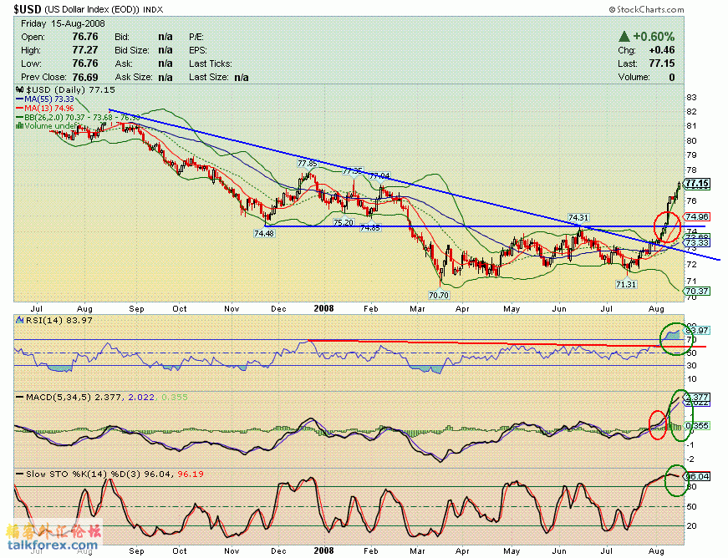Click the bold 2008 label on bottom axis
Viewport: 728px width, 558px height.
[x=323, y=550]
